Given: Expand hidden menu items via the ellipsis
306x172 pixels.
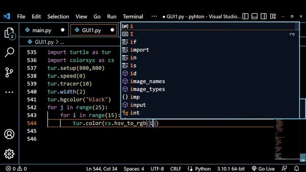Looking at the screenshot, I should 154,16.
